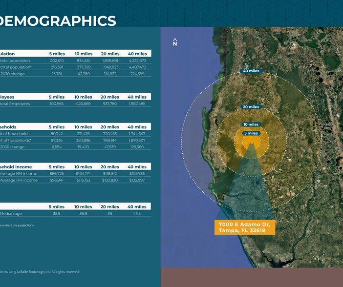The image size is (343, 287).
Task: Click the 7000 E Adamo Dr address callout
Action: 244,227
